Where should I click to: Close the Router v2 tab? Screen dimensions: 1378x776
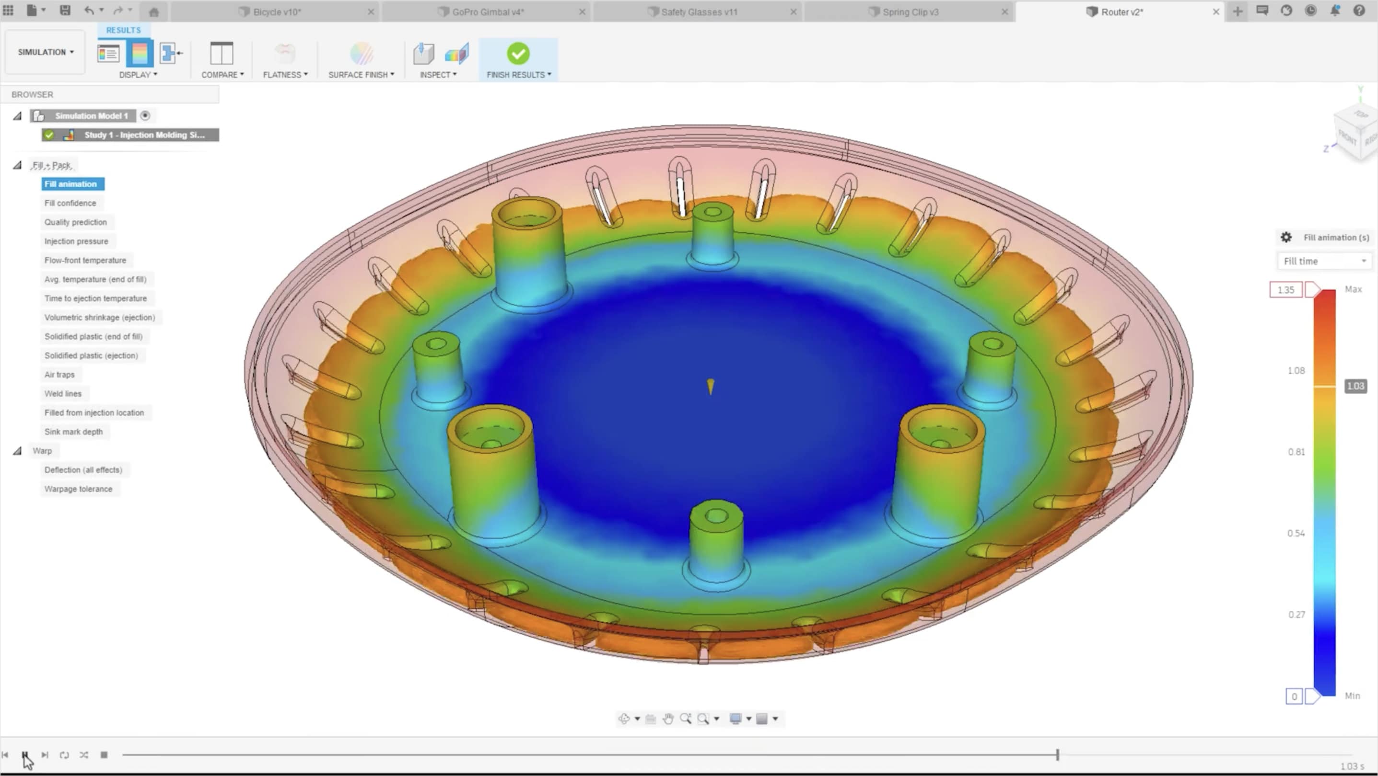(x=1216, y=12)
